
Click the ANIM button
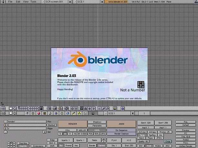pyautogui.click(x=121, y=124)
